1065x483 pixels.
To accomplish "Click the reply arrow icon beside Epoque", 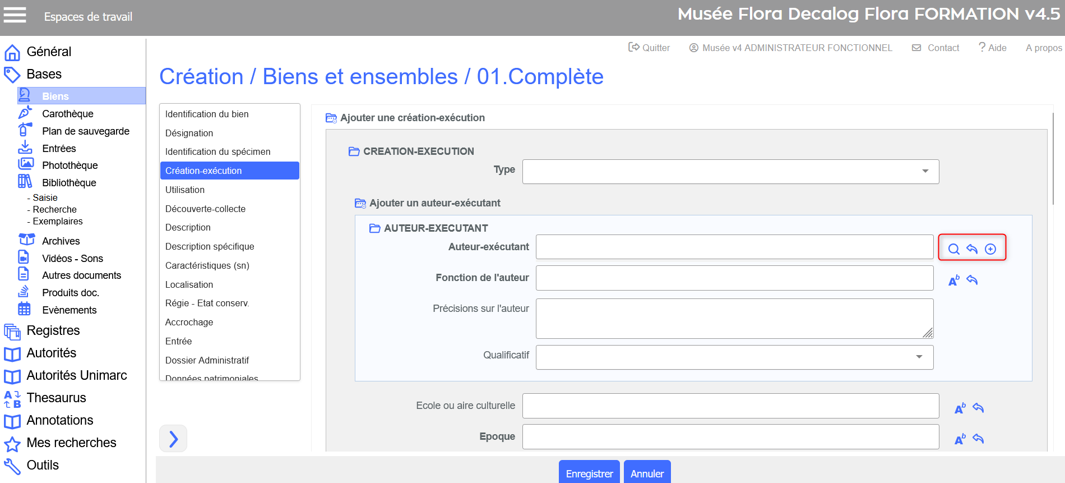I will (978, 439).
